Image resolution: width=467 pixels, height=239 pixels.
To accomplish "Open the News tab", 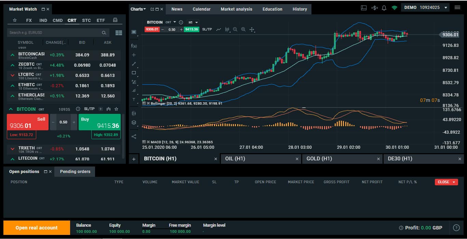I will (x=177, y=9).
